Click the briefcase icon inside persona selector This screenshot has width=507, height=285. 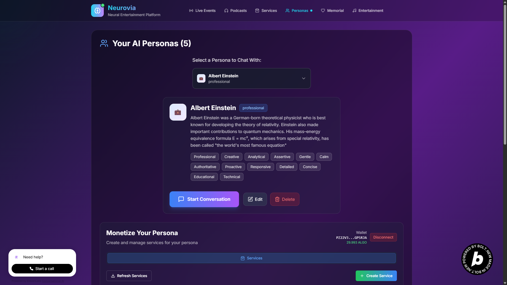pos(201,78)
